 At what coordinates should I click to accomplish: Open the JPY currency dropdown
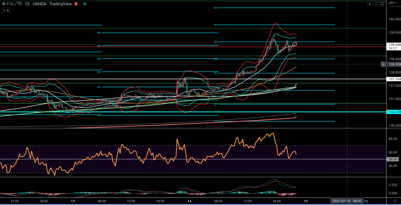pos(393,3)
